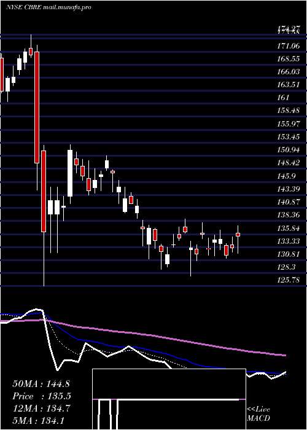The image size is (307, 430).
Task: Click the 166.03 price axis label
Action: coord(289,72)
